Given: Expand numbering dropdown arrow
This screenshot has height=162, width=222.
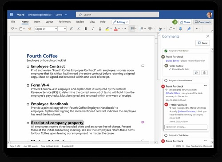Looking at the screenshot, I should click(145, 29).
